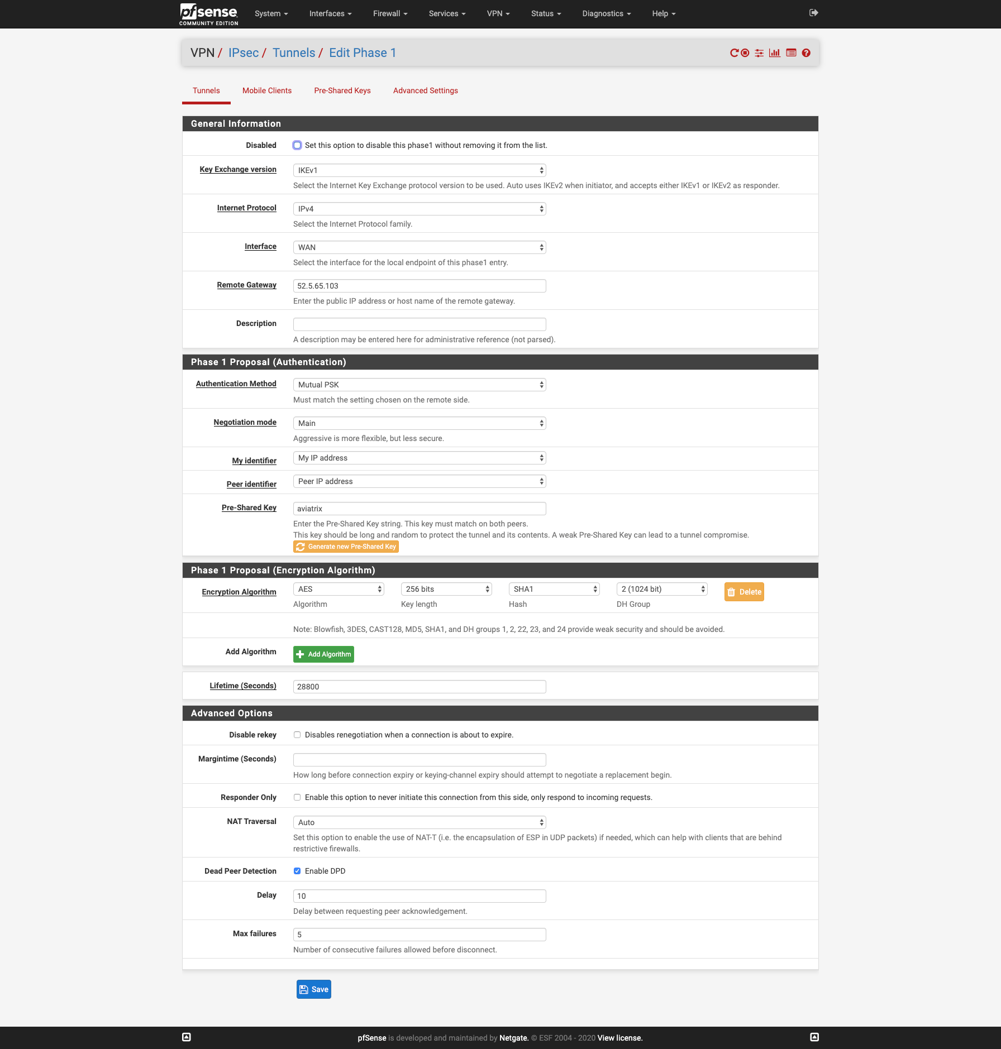This screenshot has width=1001, height=1049.
Task: Uncheck Enable DPD checkbox
Action: pyautogui.click(x=297, y=871)
